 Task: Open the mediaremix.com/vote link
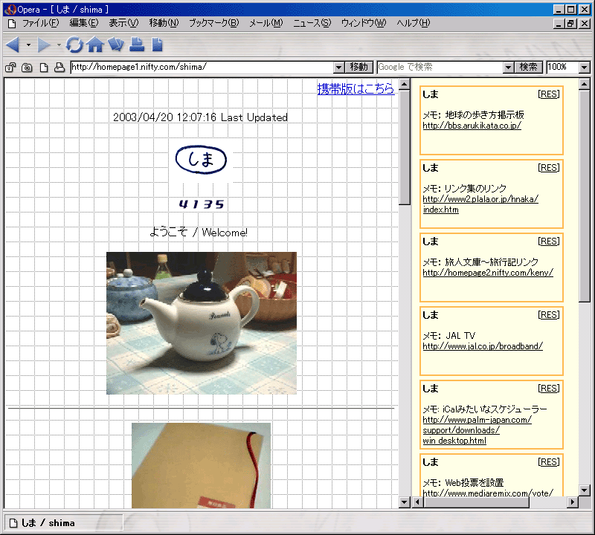click(488, 493)
